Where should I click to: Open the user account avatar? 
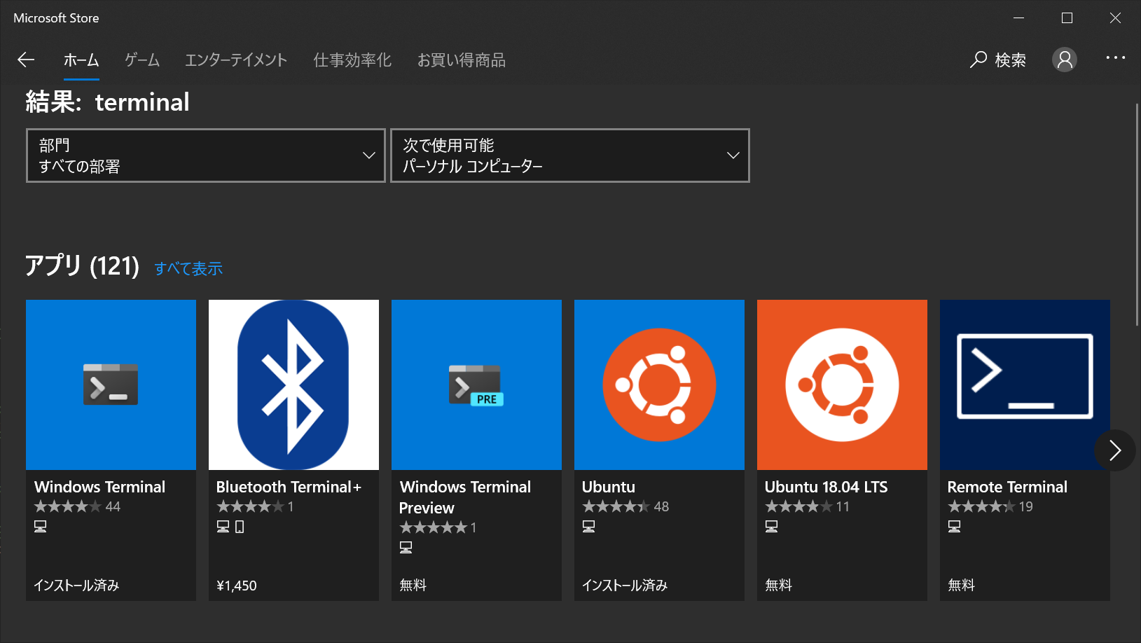(1064, 60)
